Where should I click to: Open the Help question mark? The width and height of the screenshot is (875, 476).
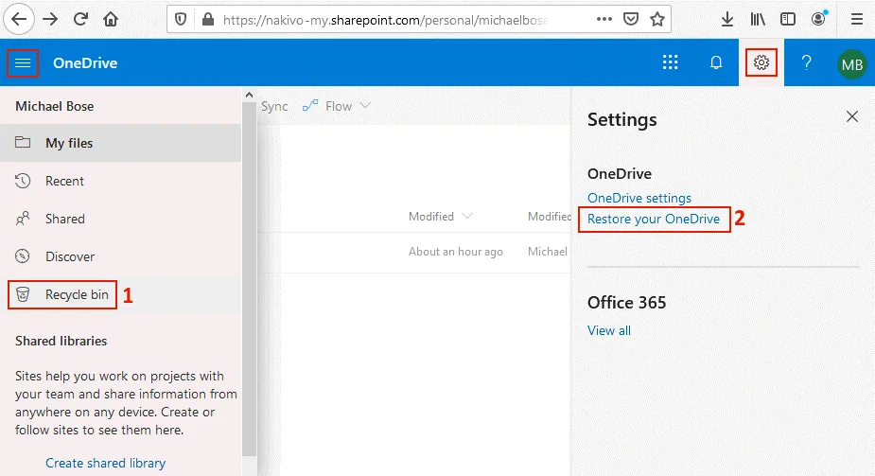pyautogui.click(x=806, y=63)
